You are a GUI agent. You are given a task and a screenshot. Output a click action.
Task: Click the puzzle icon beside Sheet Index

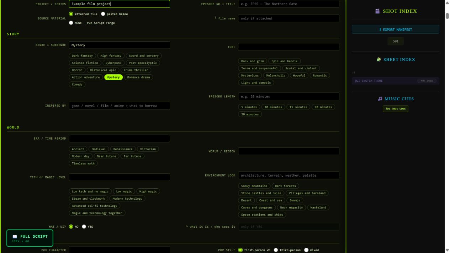[378, 59]
